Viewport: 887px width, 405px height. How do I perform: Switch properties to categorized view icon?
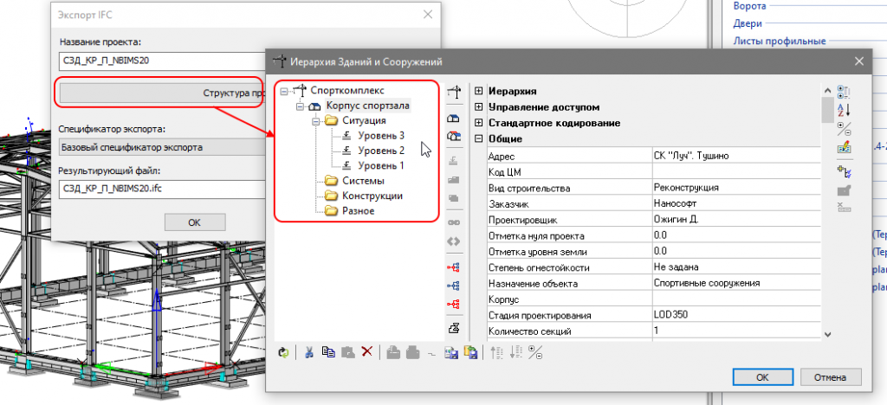844,92
